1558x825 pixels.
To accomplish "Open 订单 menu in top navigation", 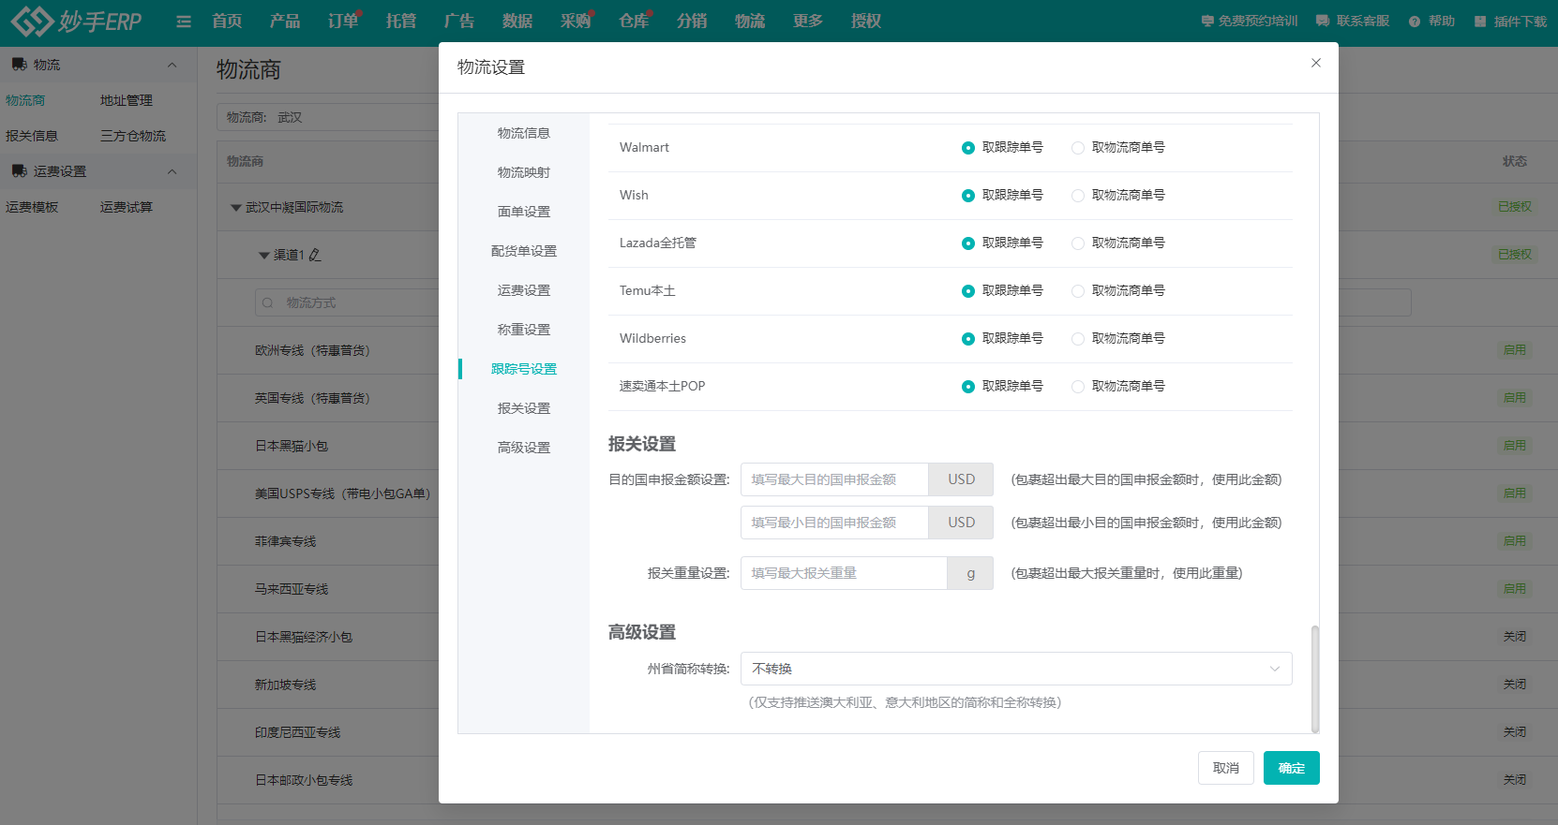I will point(343,21).
